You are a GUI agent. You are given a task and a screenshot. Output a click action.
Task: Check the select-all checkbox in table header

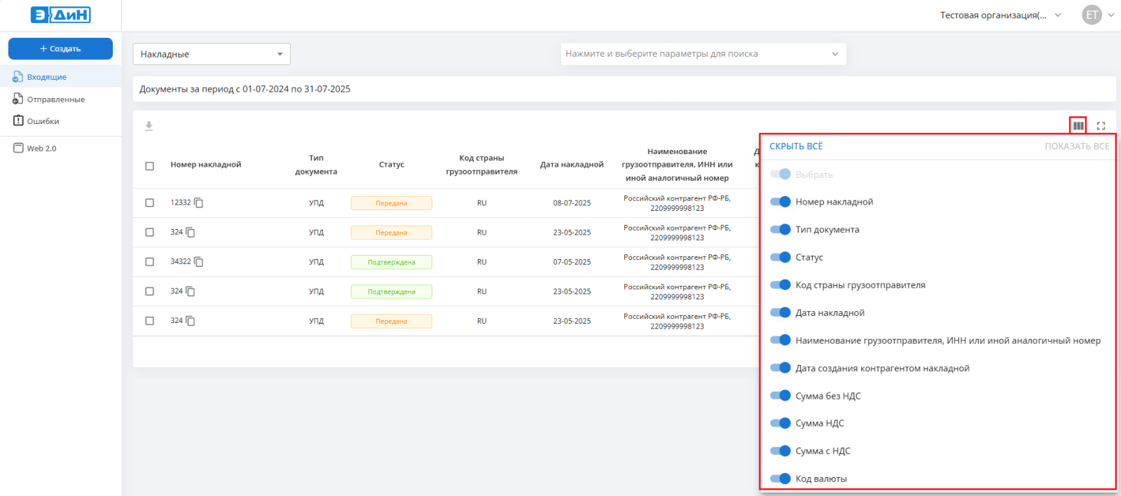(149, 166)
